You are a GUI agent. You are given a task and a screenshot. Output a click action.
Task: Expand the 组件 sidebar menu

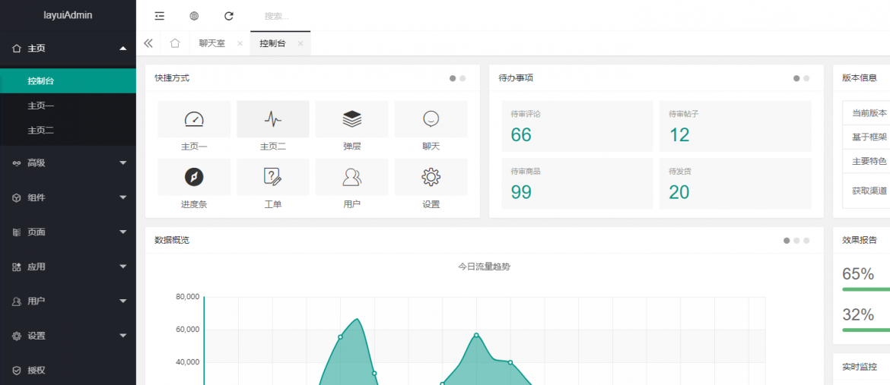tap(68, 197)
